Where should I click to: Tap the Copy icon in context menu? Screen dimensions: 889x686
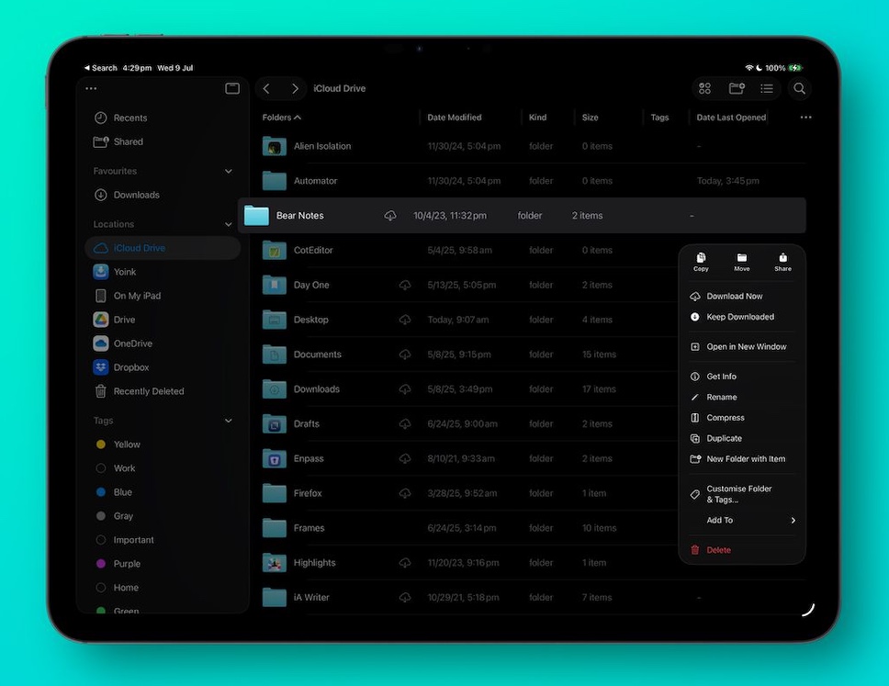701,262
